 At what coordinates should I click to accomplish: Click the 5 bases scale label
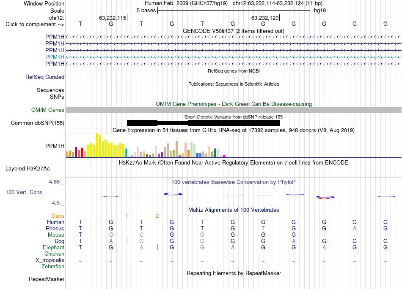point(146,11)
